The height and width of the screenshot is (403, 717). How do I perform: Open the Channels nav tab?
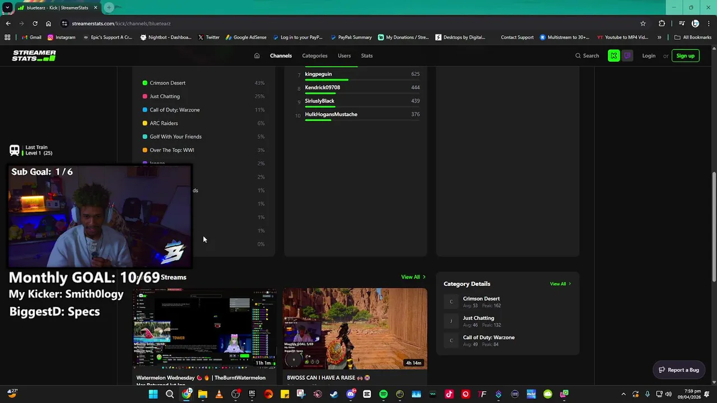point(281,55)
